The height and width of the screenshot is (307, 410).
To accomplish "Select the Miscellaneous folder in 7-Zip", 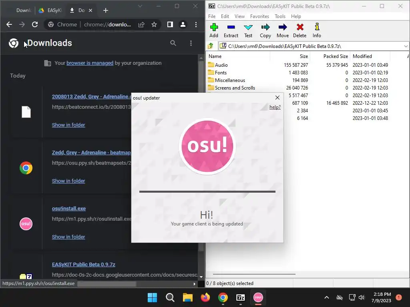I will (230, 80).
